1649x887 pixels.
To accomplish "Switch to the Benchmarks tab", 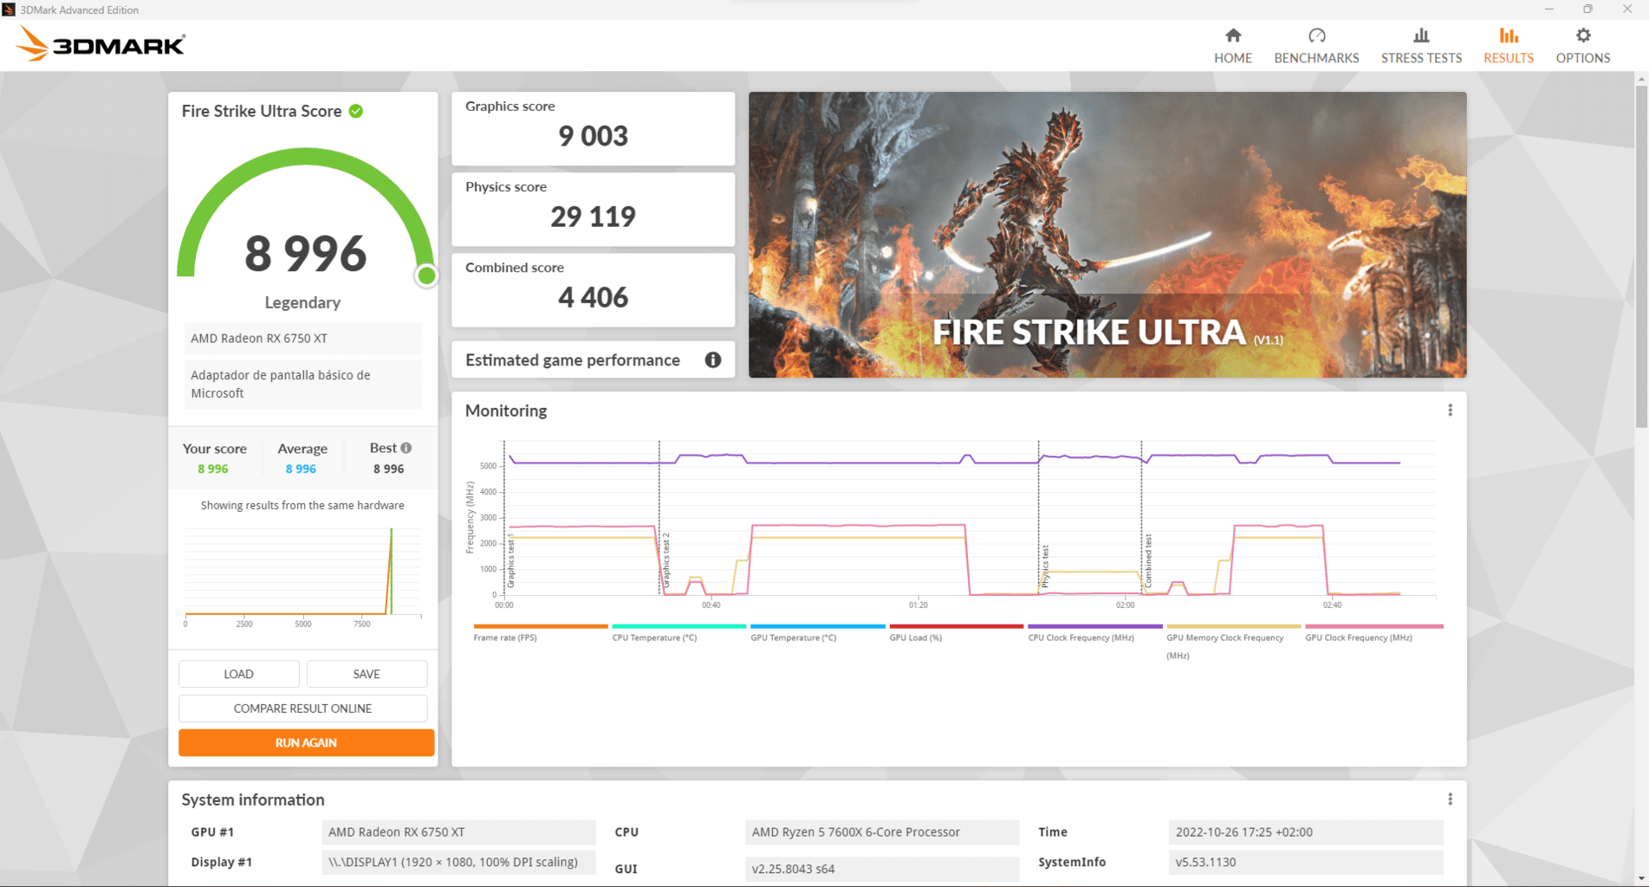I will 1316,46.
